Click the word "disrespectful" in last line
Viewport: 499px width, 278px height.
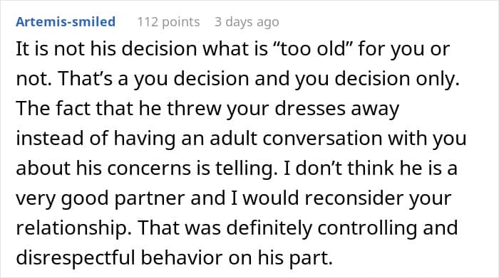[76, 257]
